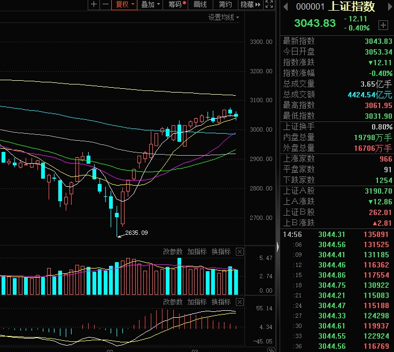
Task: Add index to watchlist plus icon
Action: (x=383, y=25)
